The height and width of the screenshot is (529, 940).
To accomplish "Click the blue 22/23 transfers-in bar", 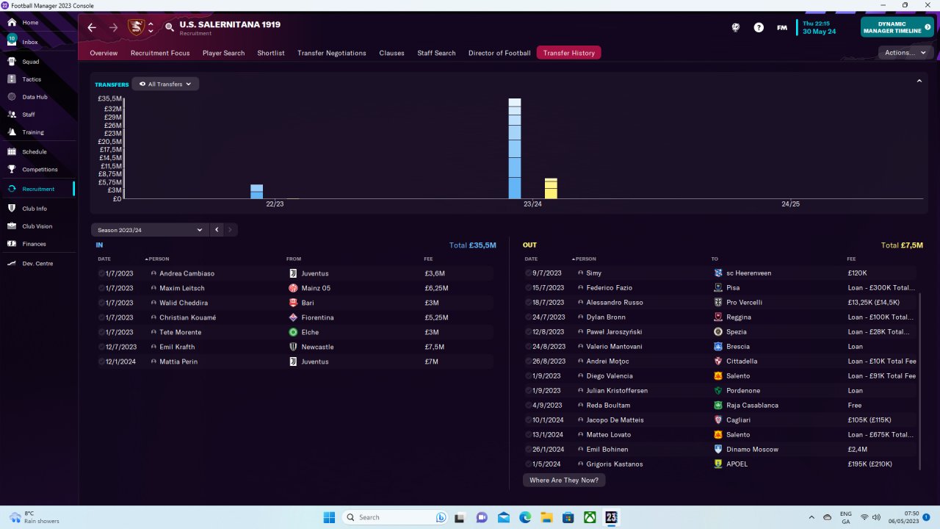I will pyautogui.click(x=256, y=192).
